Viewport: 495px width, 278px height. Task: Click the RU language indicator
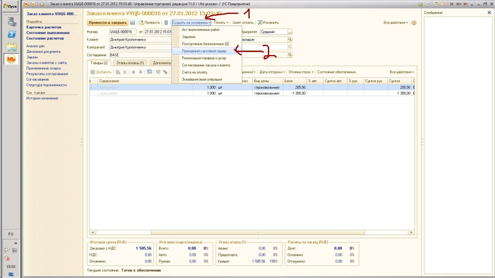point(11,234)
